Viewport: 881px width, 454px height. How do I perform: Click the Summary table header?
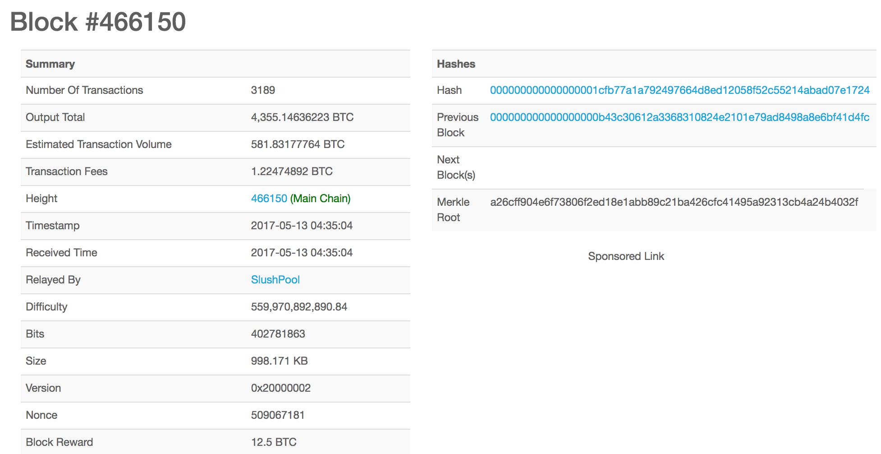point(50,64)
